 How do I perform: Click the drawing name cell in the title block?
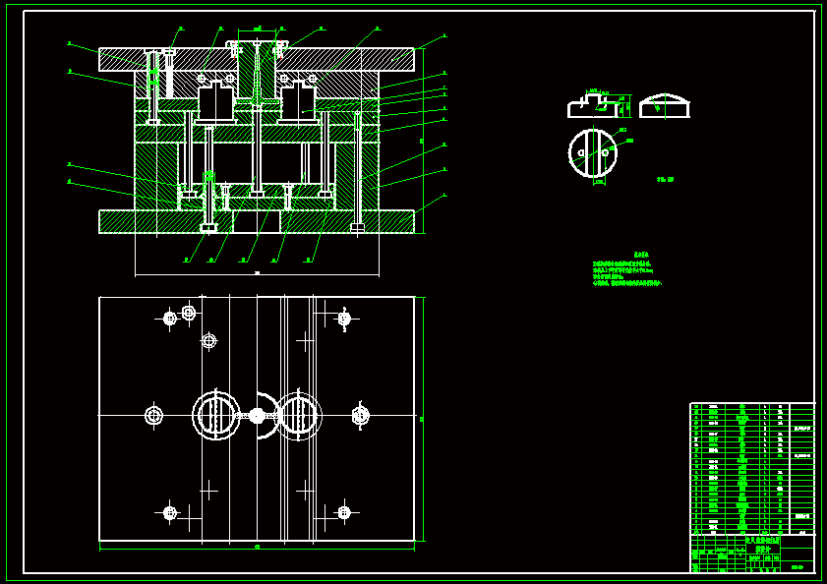pyautogui.click(x=763, y=545)
